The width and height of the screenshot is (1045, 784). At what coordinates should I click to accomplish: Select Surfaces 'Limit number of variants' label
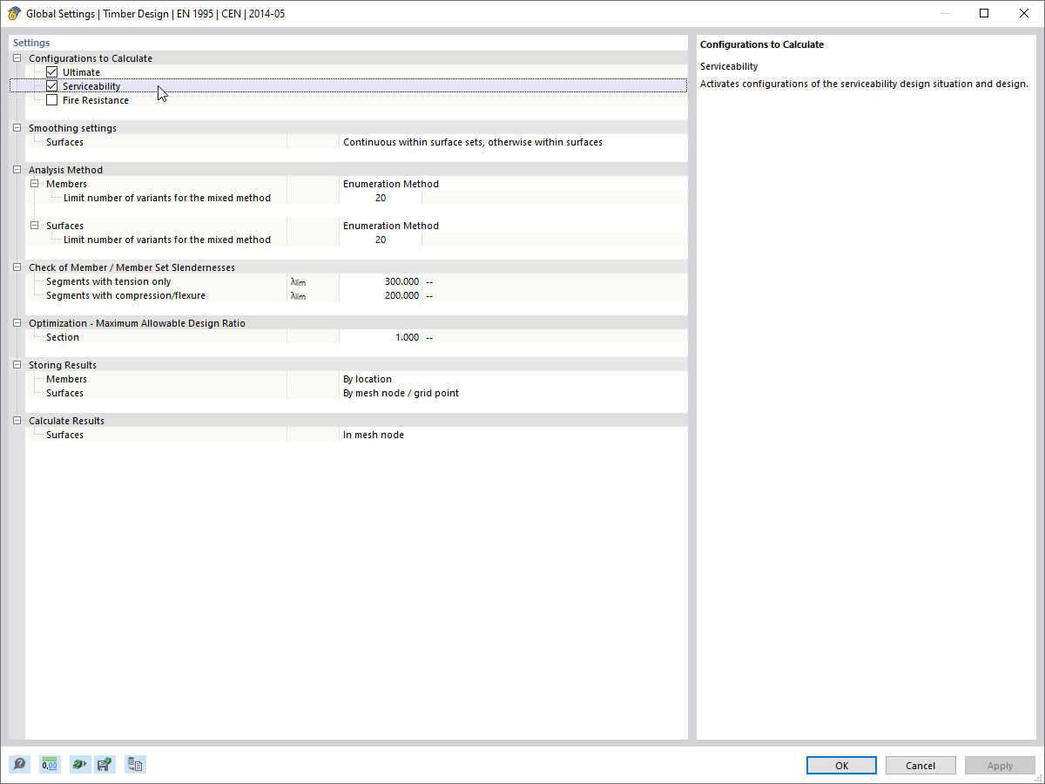pyautogui.click(x=167, y=240)
